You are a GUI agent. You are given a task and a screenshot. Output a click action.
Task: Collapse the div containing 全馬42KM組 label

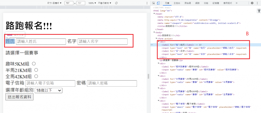pos(159,88)
